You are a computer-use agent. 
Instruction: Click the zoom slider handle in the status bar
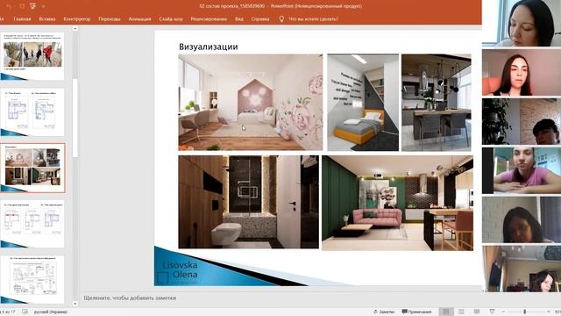pos(525,312)
